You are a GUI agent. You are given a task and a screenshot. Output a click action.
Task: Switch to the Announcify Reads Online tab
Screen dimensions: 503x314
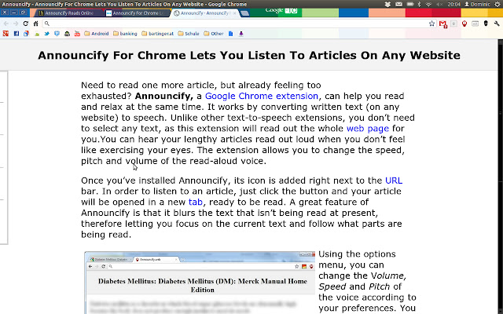point(66,13)
